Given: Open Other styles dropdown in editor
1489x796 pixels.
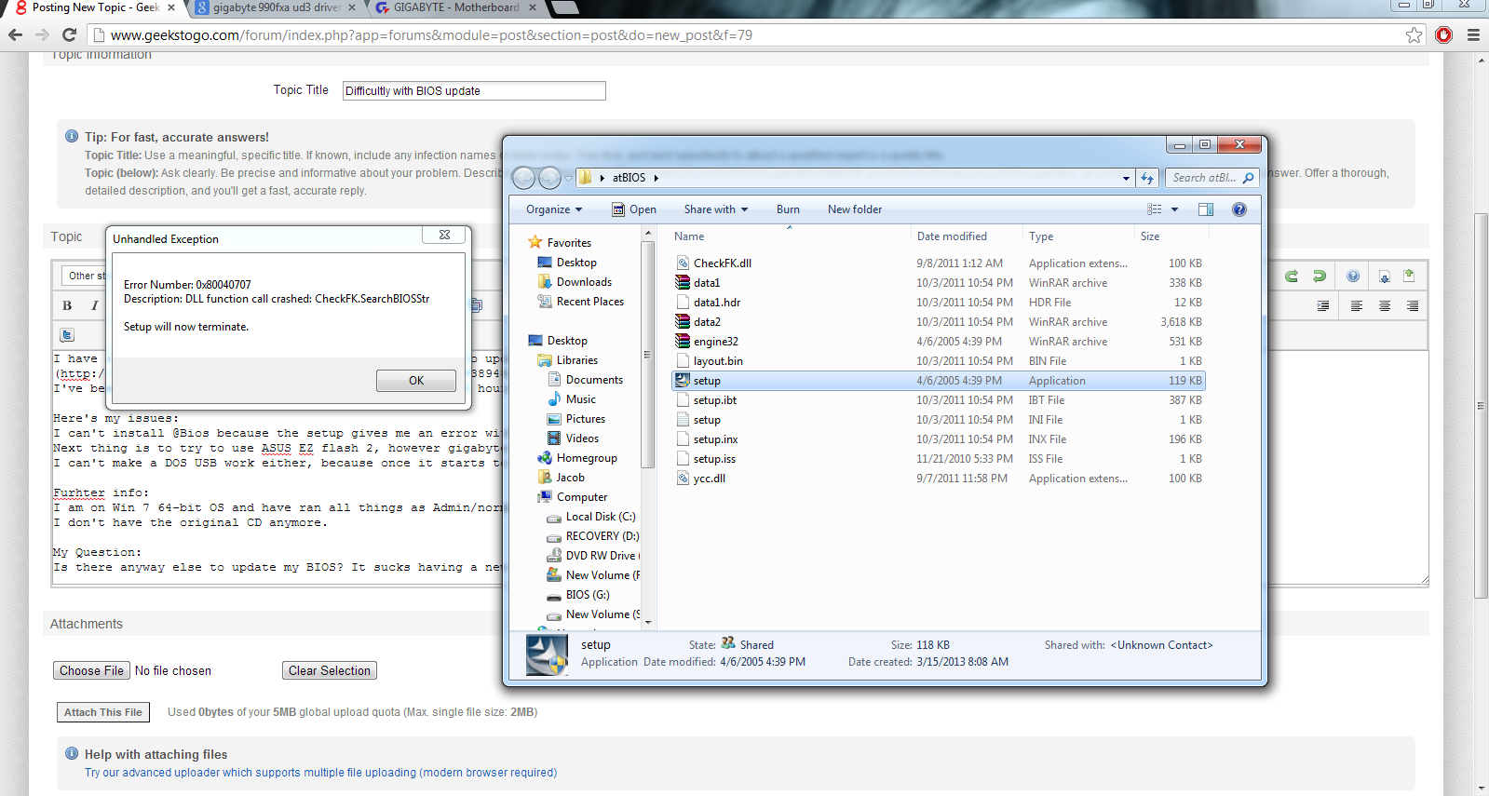Looking at the screenshot, I should point(84,276).
